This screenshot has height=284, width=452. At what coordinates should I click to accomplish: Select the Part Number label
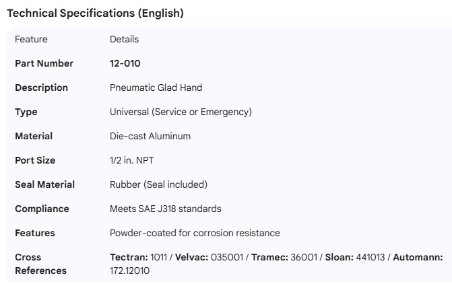(44, 63)
